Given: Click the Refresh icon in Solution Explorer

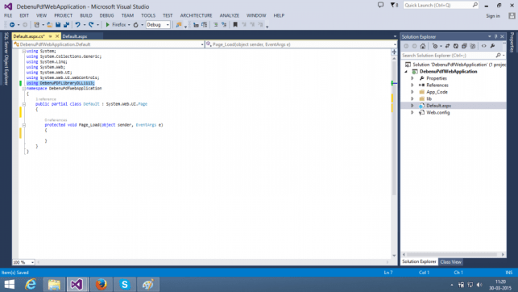Looking at the screenshot, I should pyautogui.click(x=455, y=46).
